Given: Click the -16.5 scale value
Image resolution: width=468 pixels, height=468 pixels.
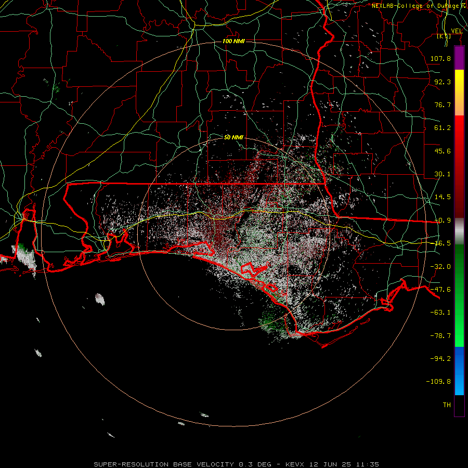Looking at the screenshot, I should pos(443,243).
